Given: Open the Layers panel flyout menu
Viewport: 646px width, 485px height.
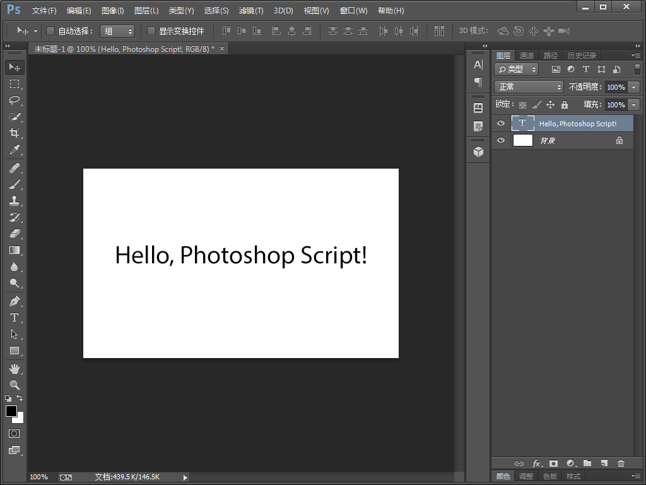Looking at the screenshot, I should [636, 56].
